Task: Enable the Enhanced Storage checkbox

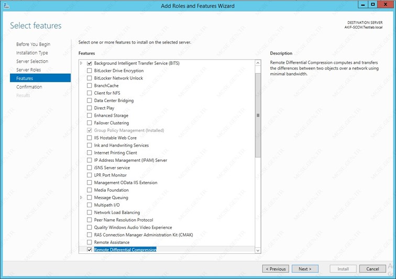Action: pos(89,115)
